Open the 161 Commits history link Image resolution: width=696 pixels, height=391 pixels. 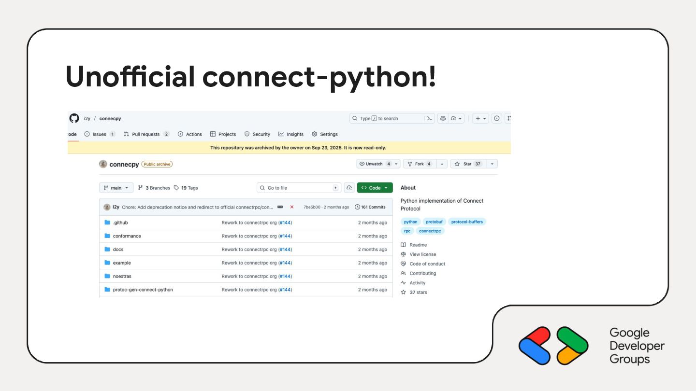click(x=370, y=207)
